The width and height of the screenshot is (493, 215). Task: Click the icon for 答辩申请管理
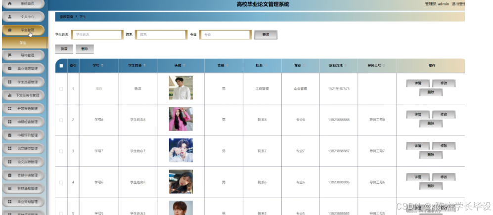(x=10, y=175)
